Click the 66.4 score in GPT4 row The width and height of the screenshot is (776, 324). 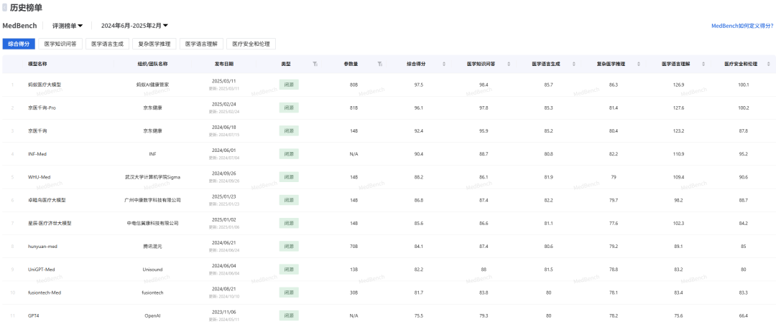click(x=744, y=315)
